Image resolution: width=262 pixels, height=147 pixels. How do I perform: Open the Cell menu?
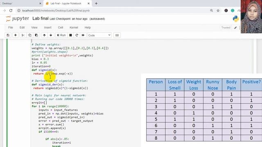pos(61,27)
